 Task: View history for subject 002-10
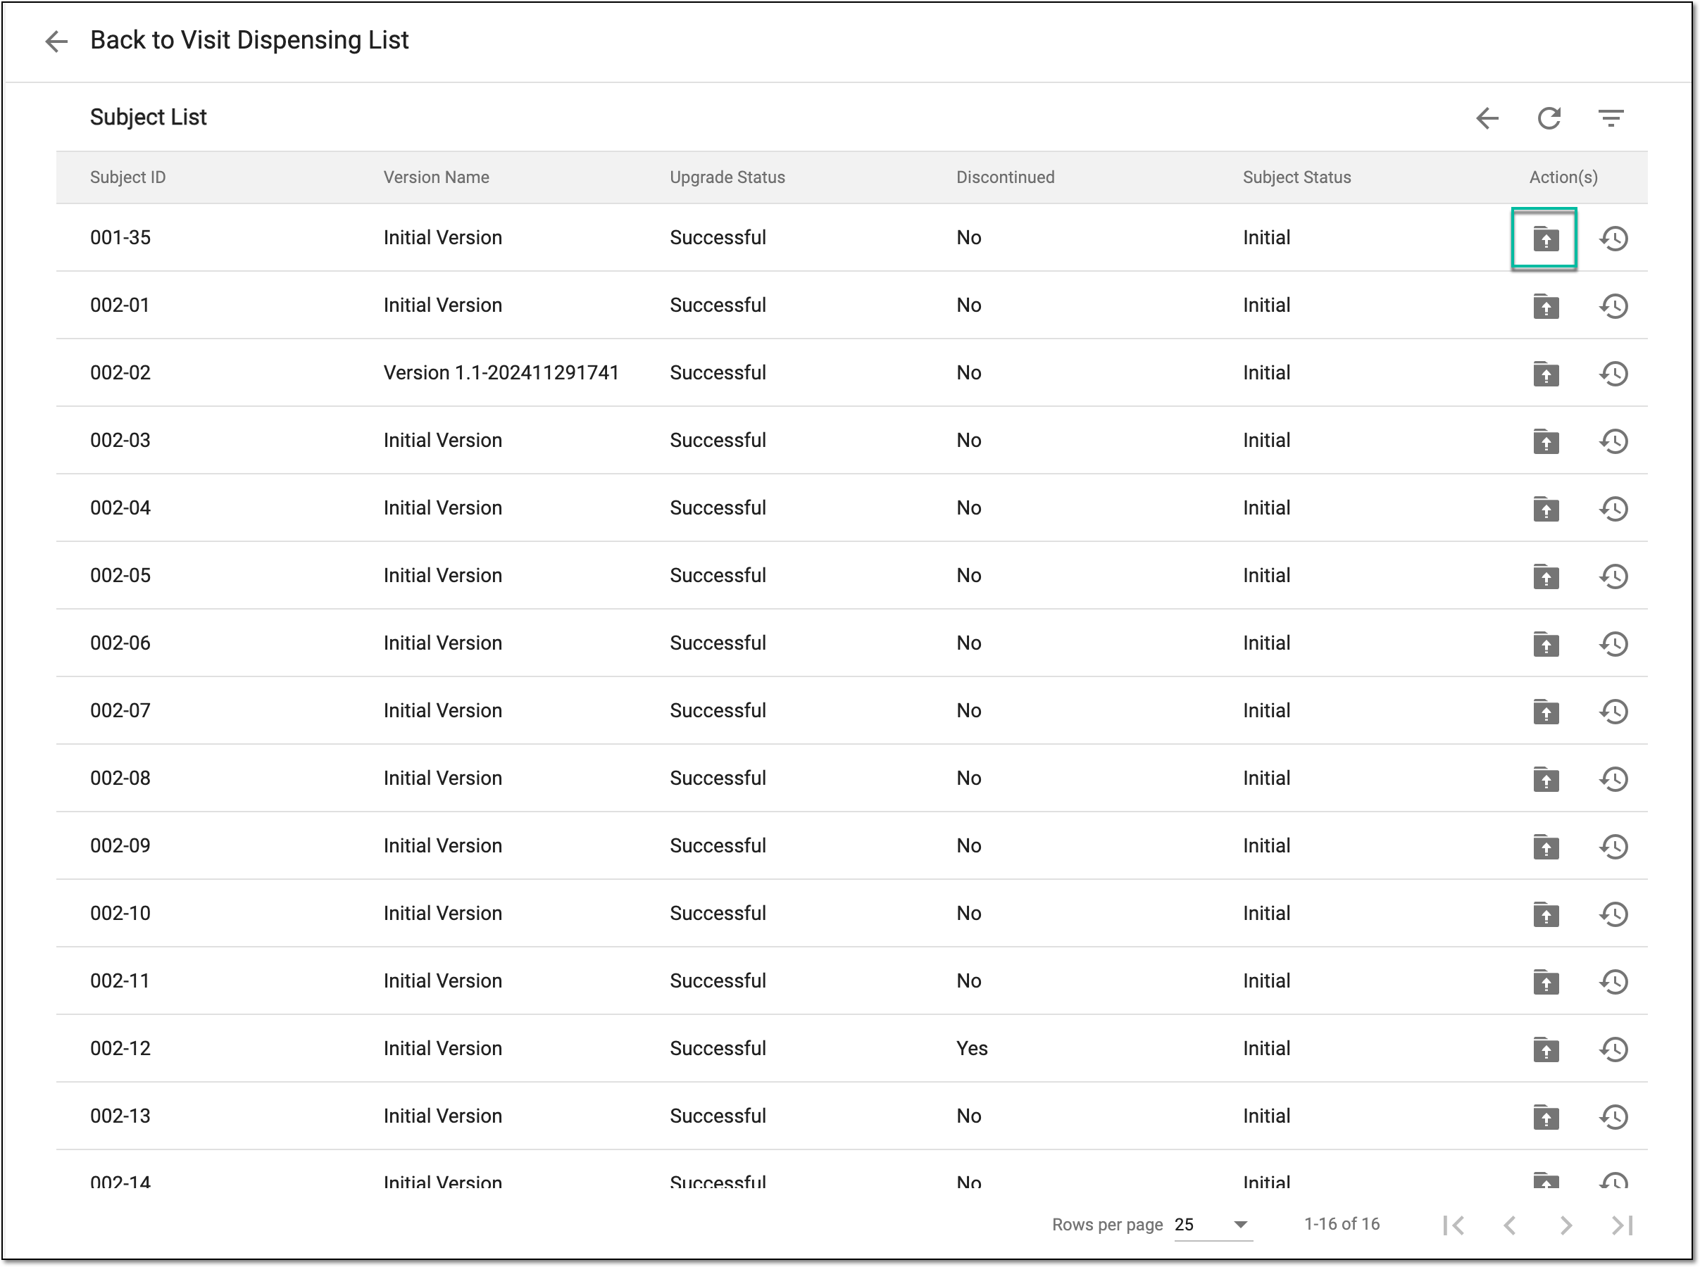(1613, 914)
